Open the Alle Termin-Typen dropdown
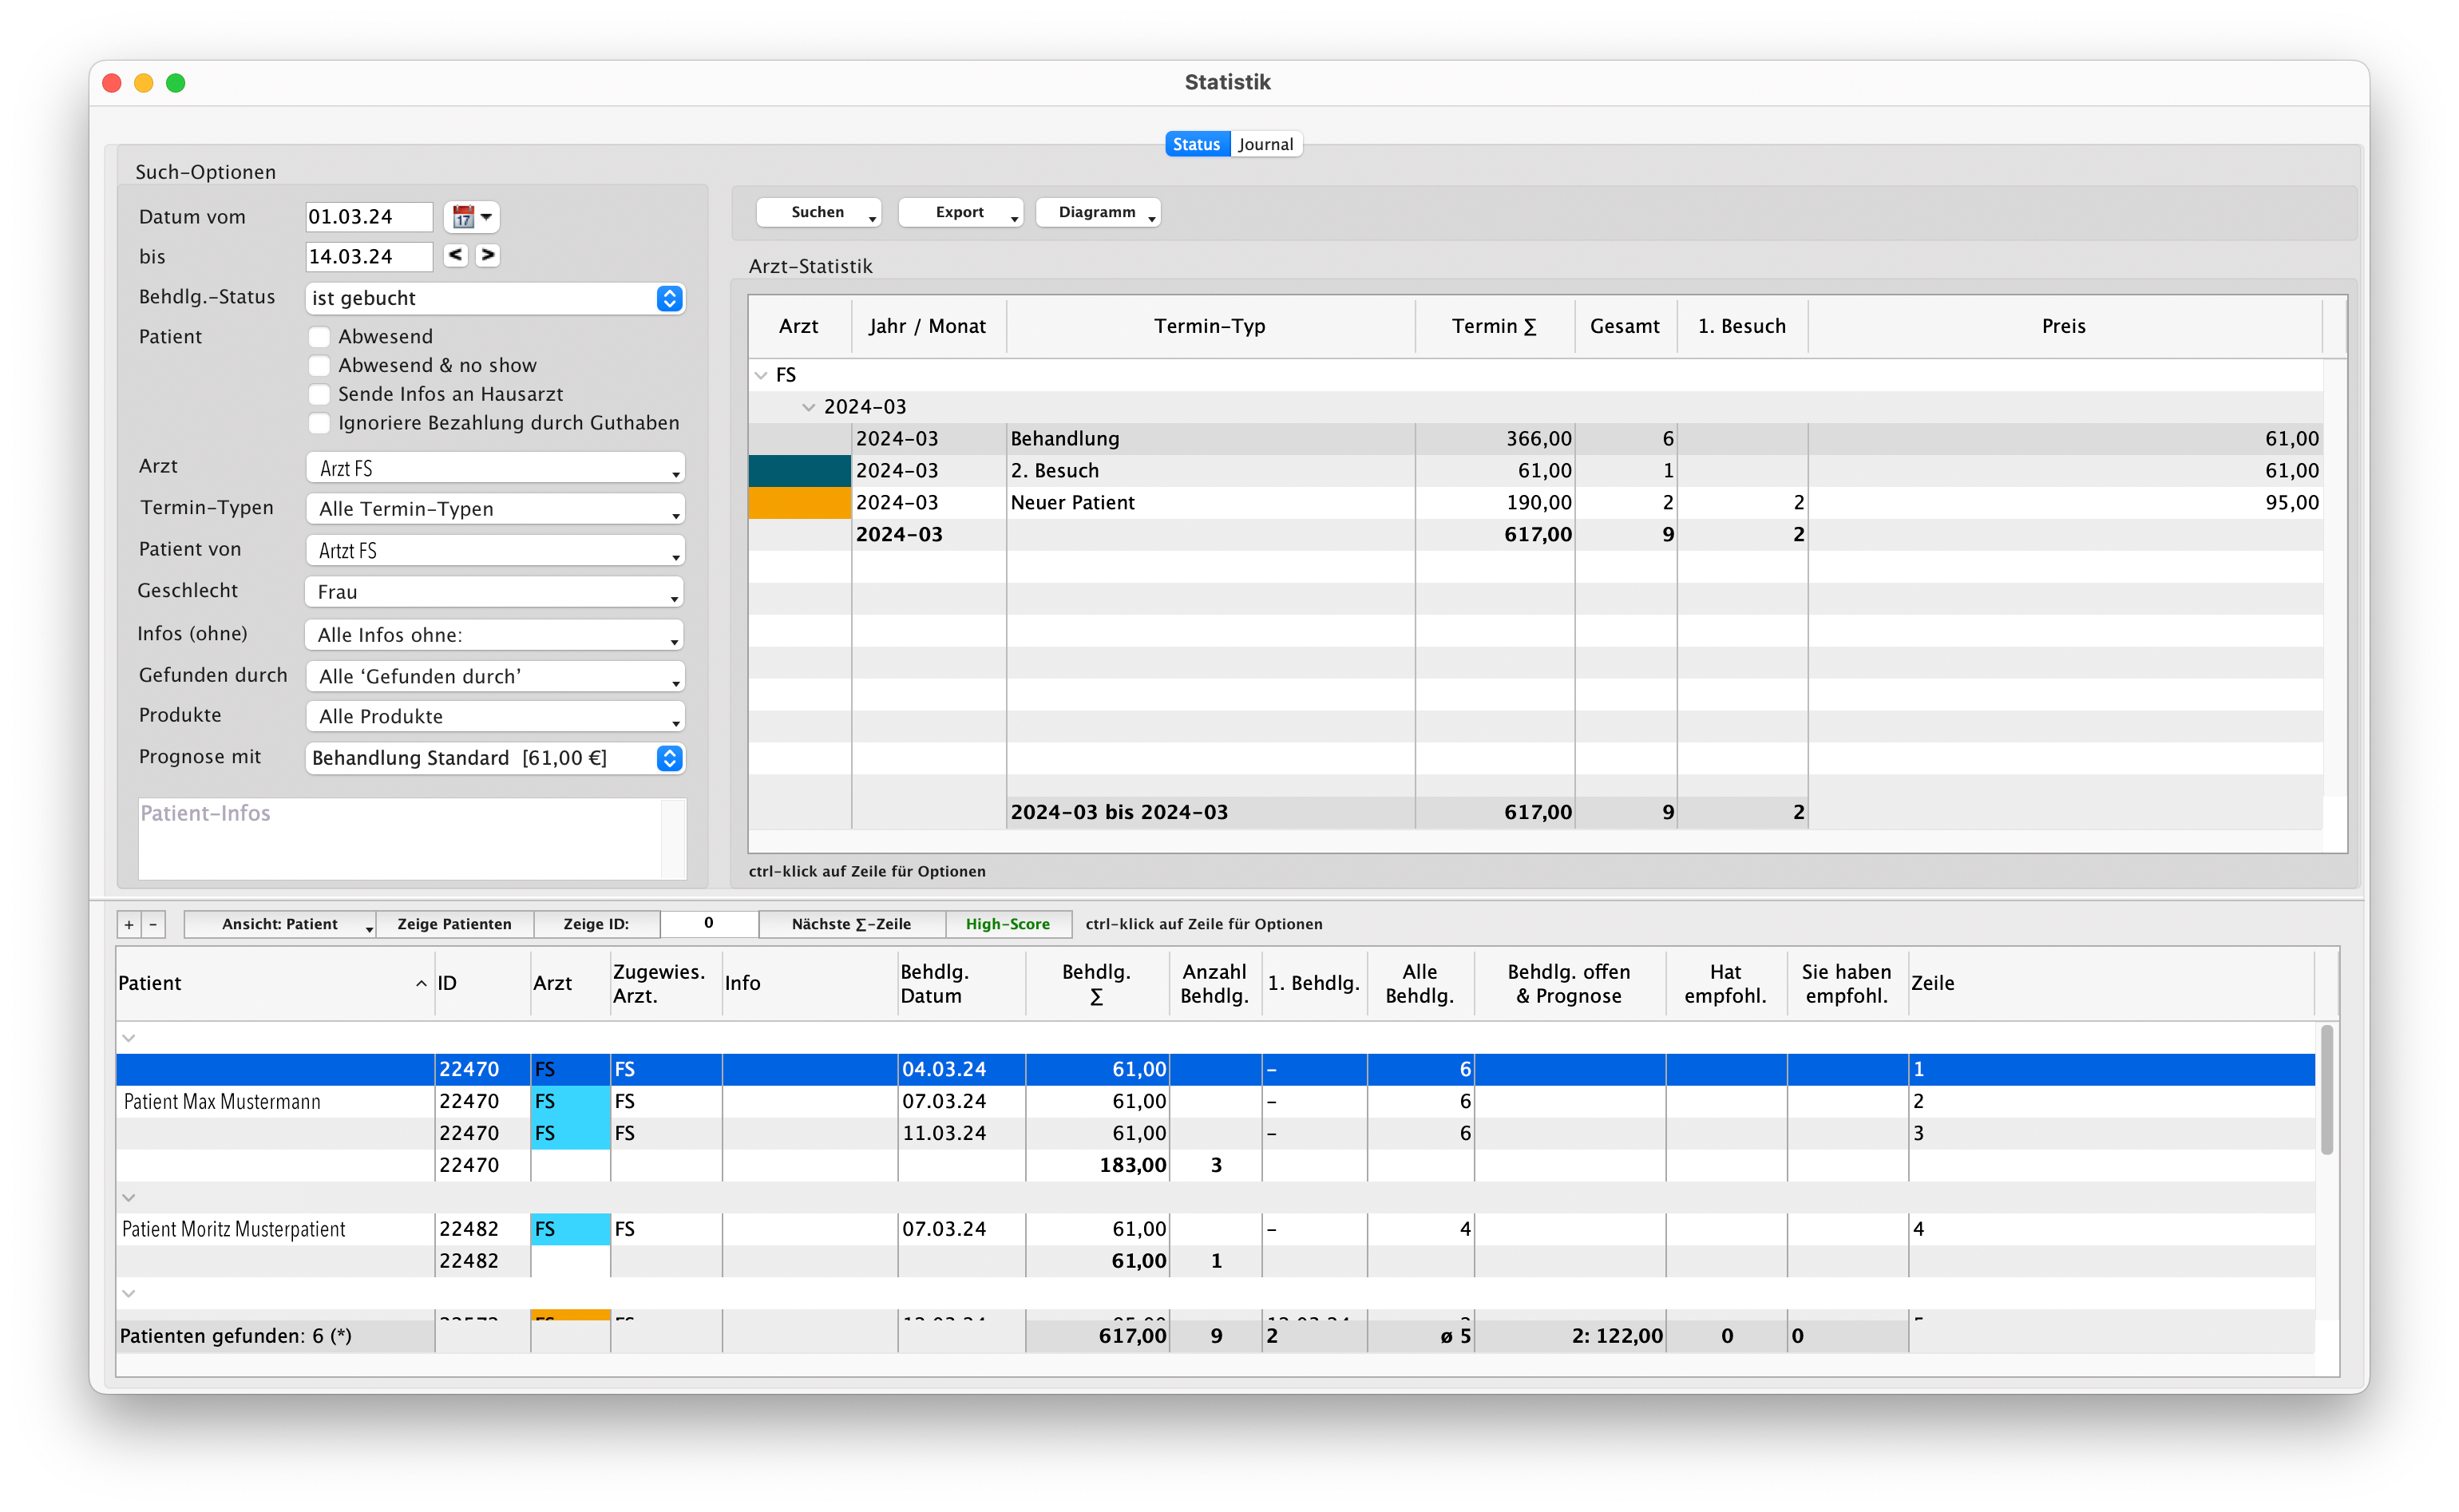The image size is (2459, 1512). point(494,509)
